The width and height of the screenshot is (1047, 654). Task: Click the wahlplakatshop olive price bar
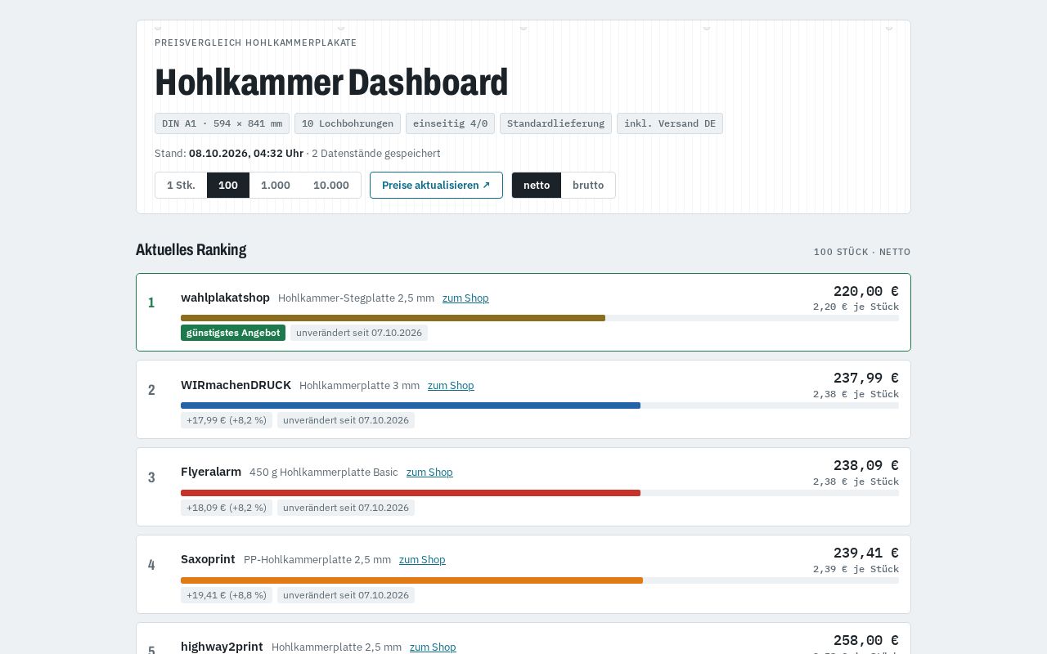(x=393, y=318)
